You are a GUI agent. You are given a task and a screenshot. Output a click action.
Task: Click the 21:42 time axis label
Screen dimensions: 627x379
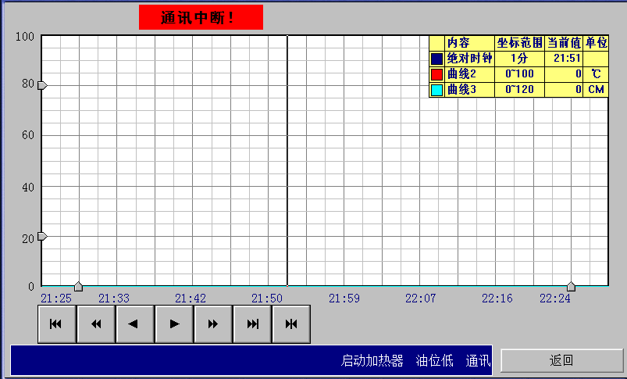click(191, 299)
